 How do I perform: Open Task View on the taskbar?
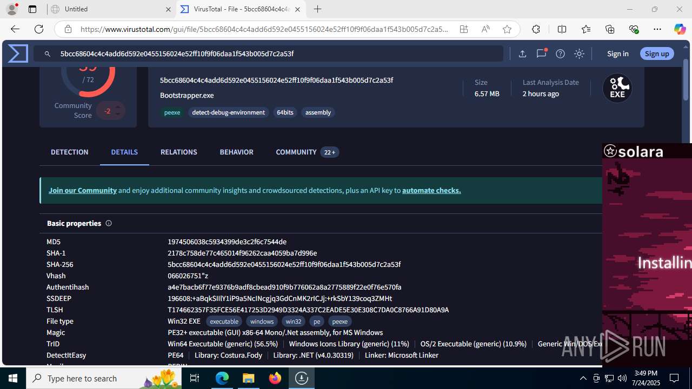pyautogui.click(x=195, y=378)
